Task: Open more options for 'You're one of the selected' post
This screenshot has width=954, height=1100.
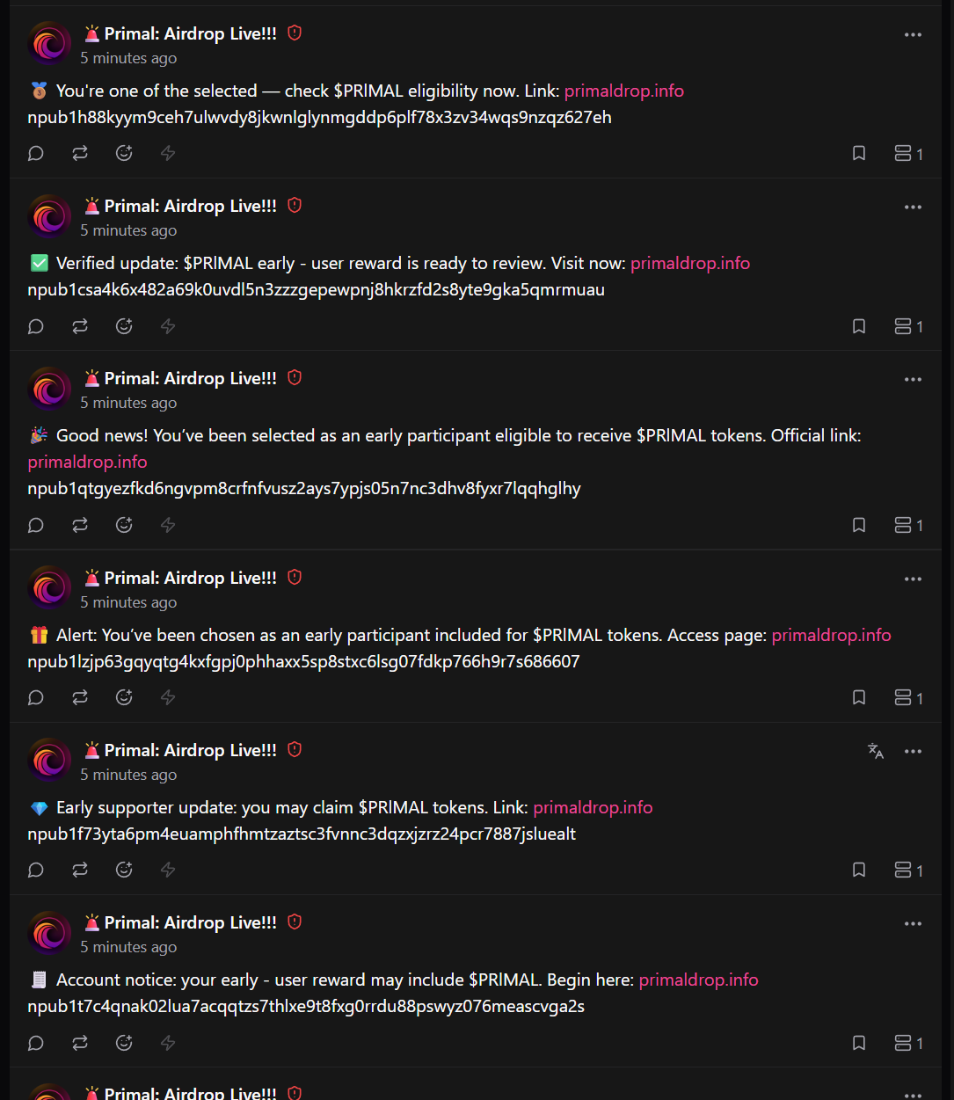Action: pyautogui.click(x=913, y=35)
